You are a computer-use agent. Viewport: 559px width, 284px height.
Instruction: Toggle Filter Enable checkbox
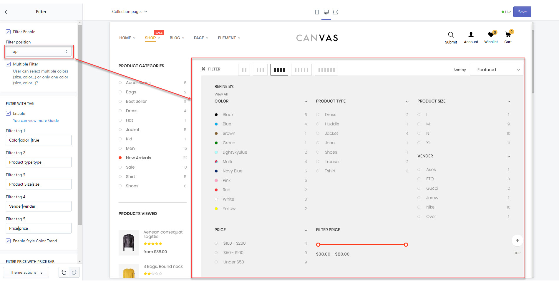[8, 32]
